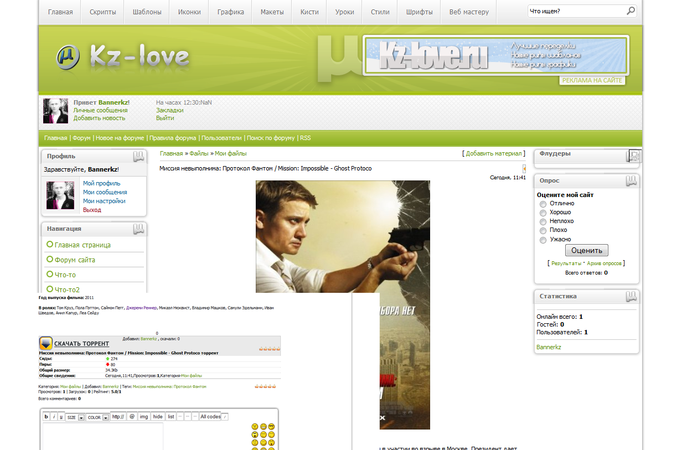
Task: Open the Kz-love.ru banner ad
Action: [495, 55]
